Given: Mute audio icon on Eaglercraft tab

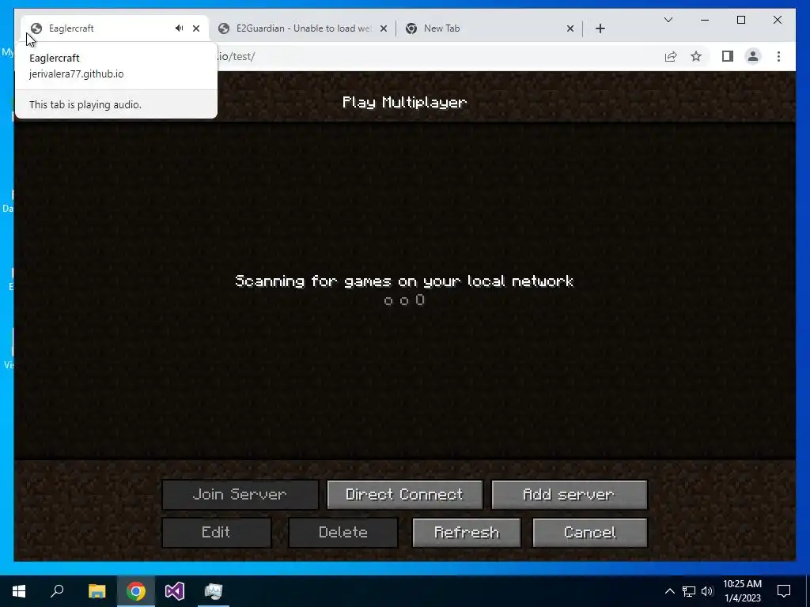Looking at the screenshot, I should [180, 28].
